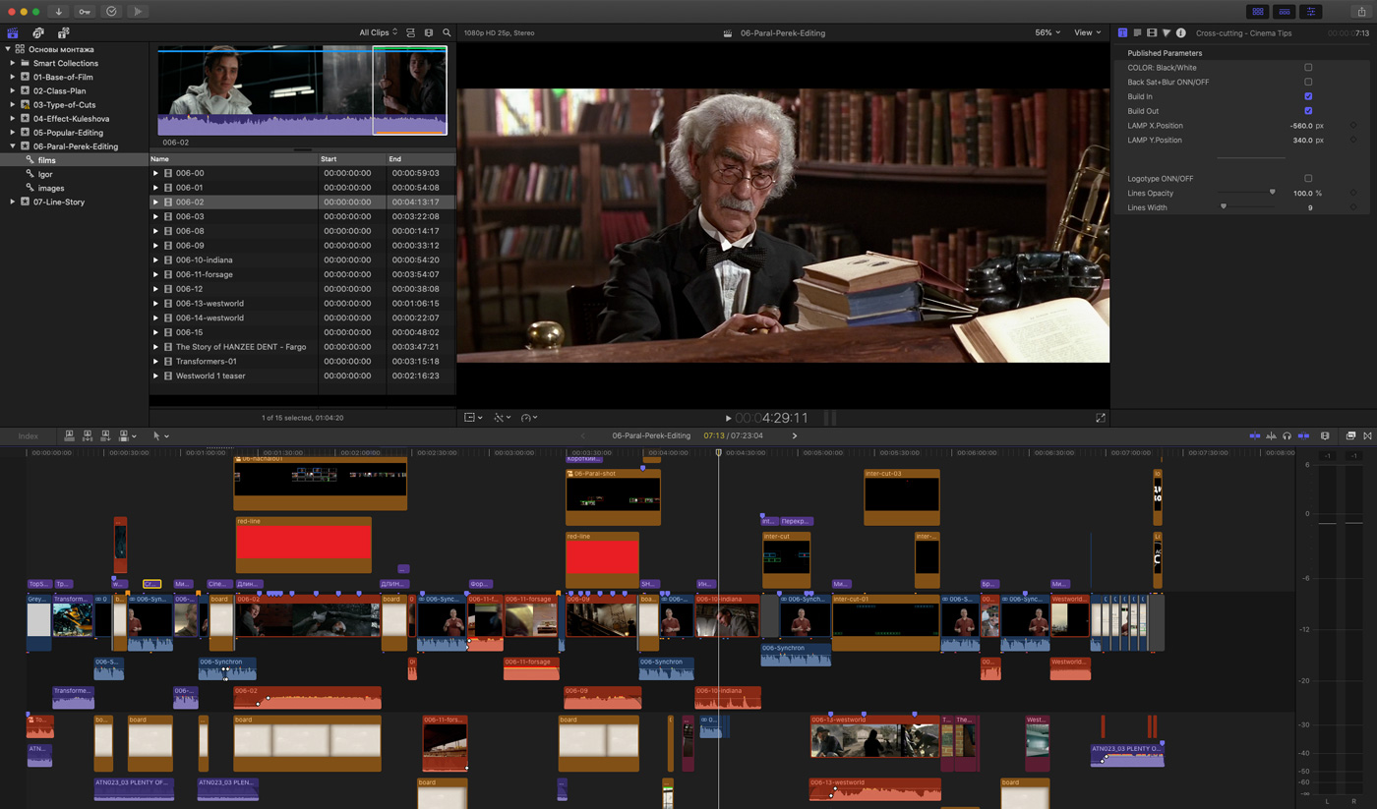Toggle video skimming button in timeline
The width and height of the screenshot is (1377, 809).
pyautogui.click(x=1254, y=435)
